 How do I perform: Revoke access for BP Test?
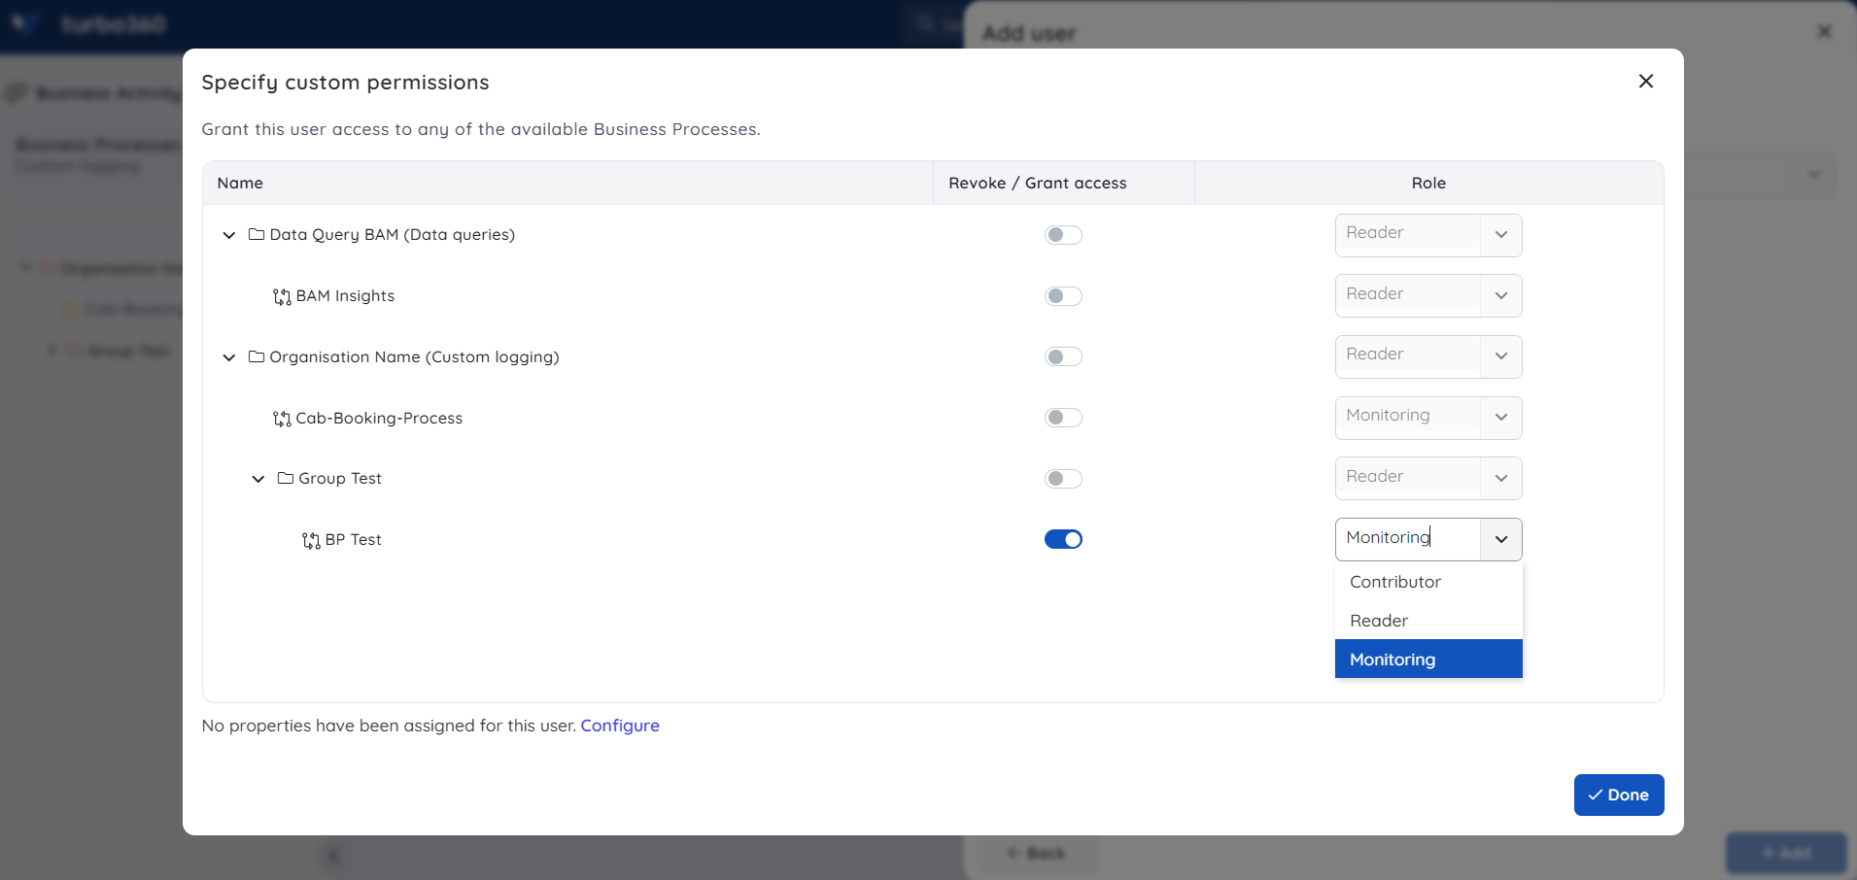pyautogui.click(x=1063, y=539)
